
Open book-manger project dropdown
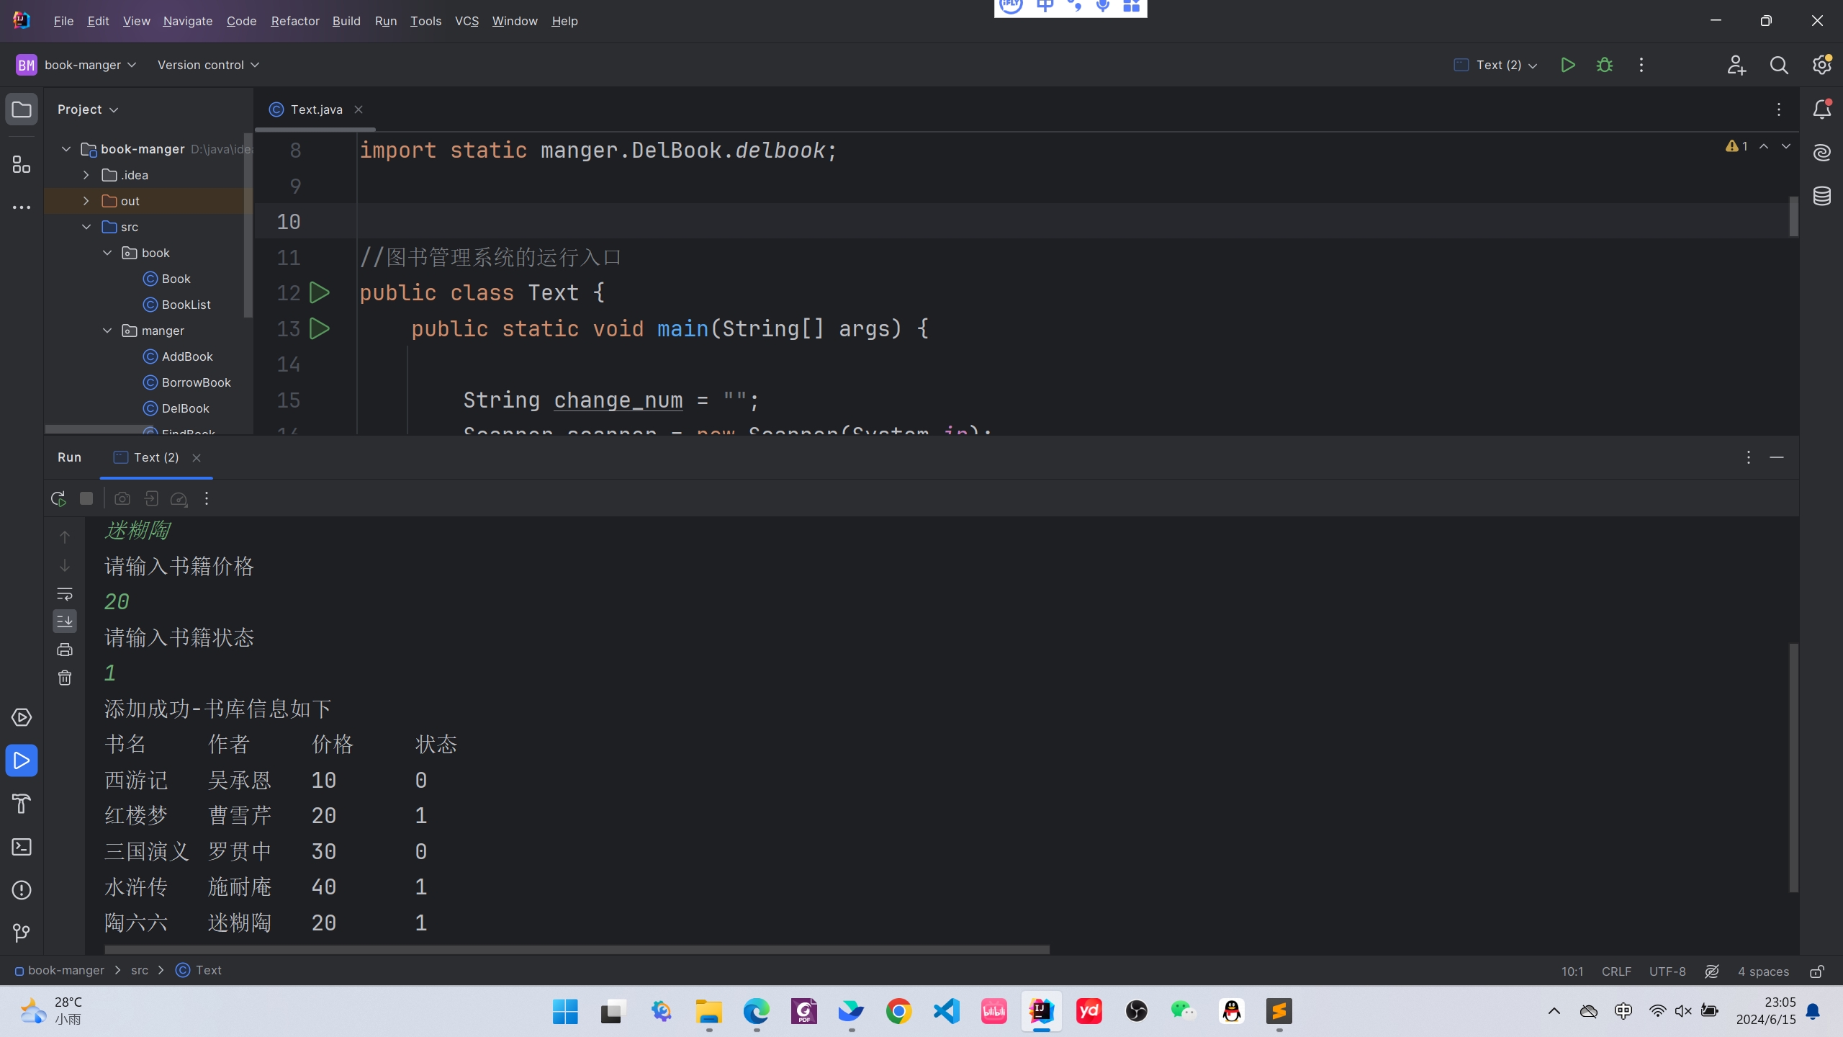76,65
